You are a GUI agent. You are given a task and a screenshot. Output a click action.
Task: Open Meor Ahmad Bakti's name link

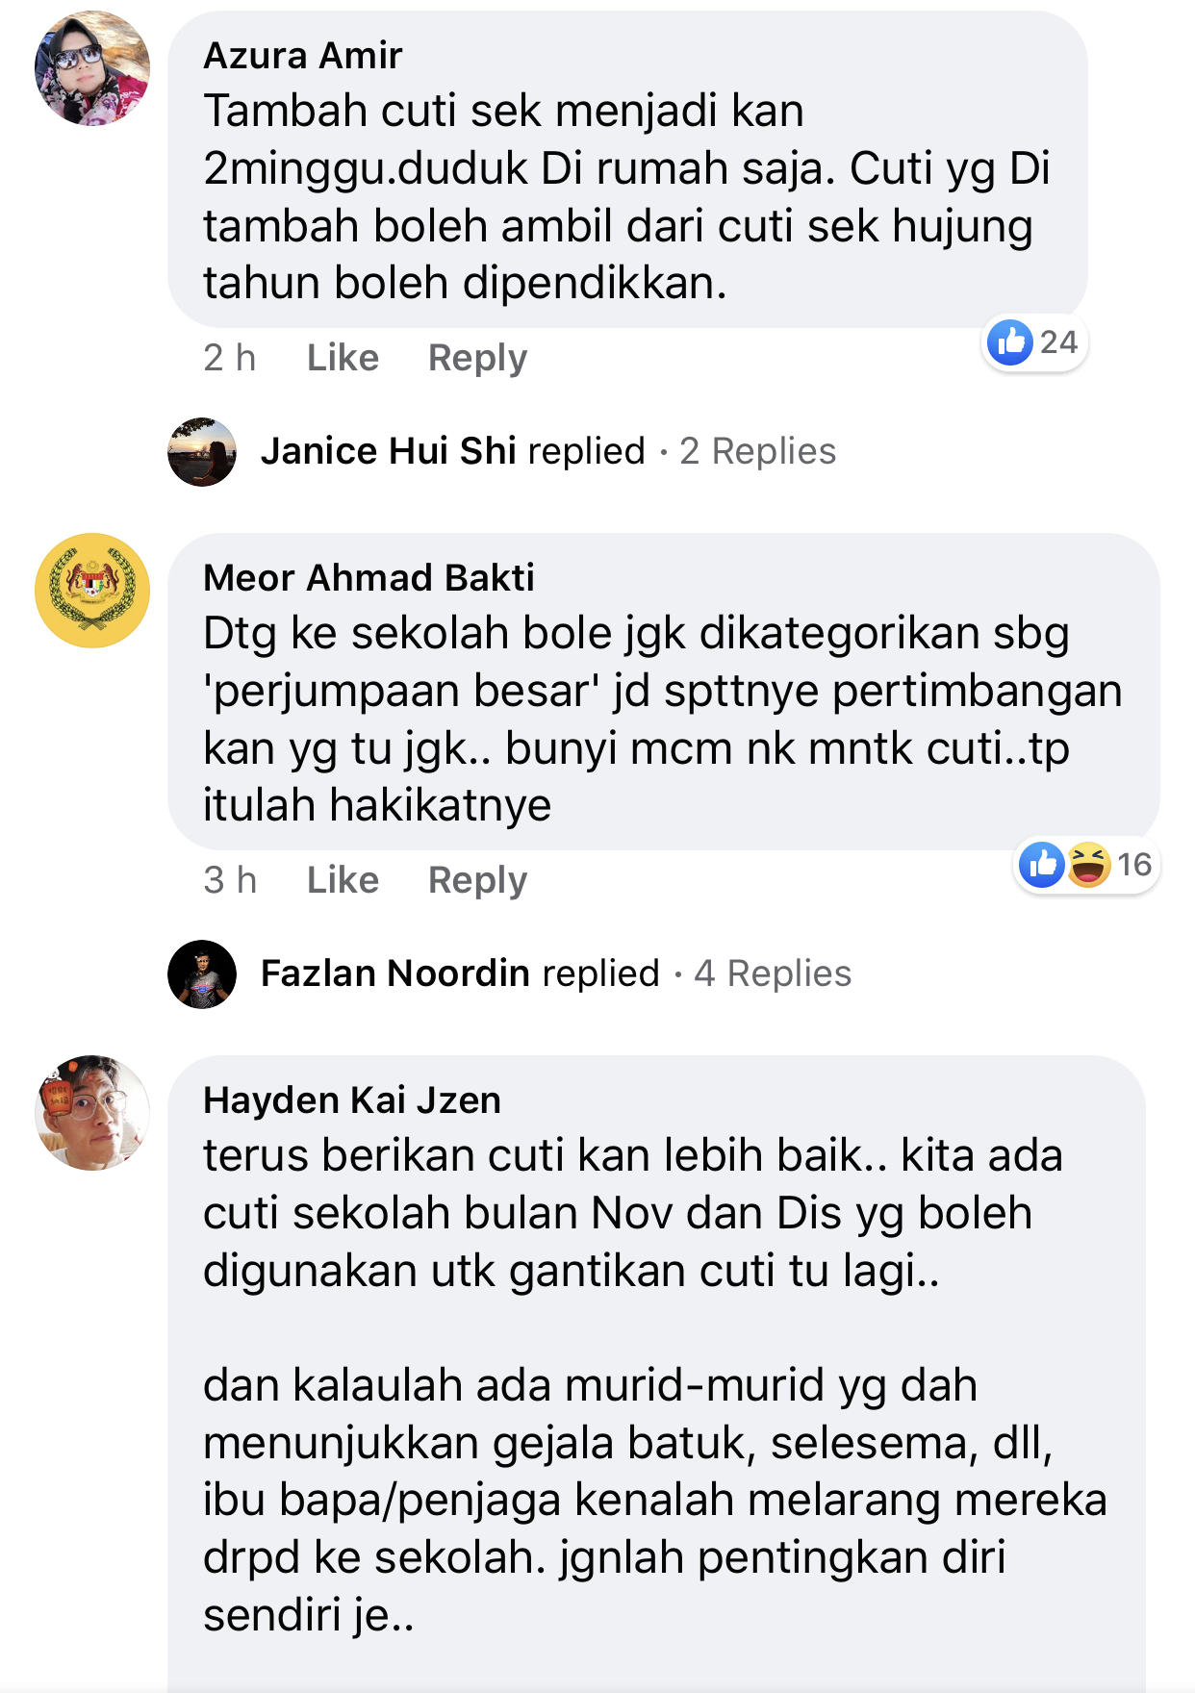click(x=369, y=578)
